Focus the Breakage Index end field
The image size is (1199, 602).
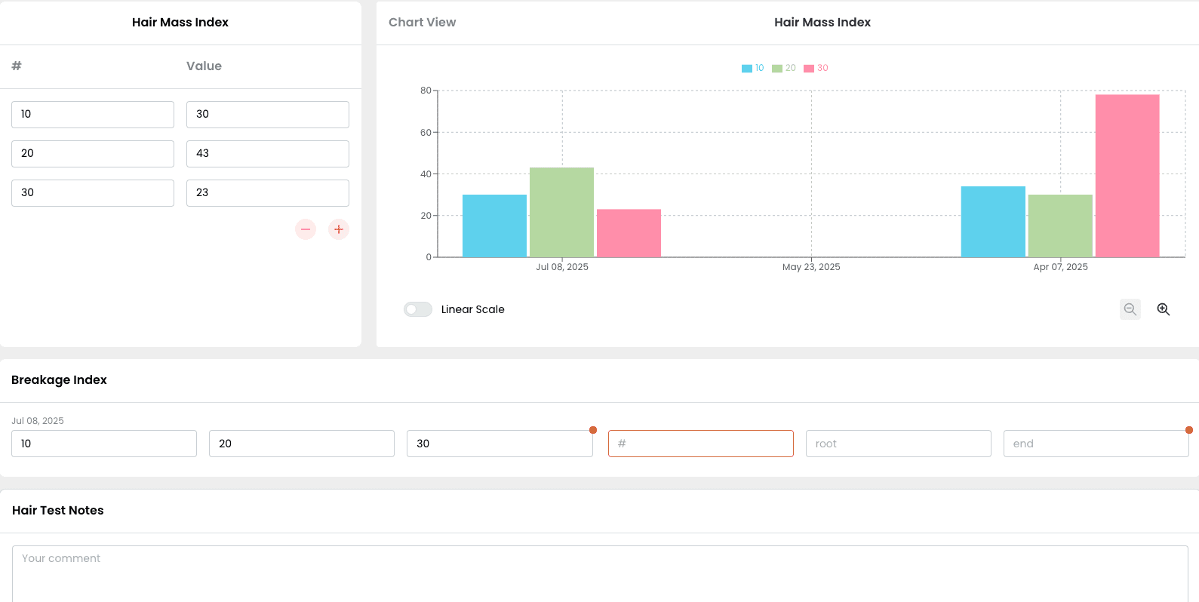click(x=1095, y=444)
